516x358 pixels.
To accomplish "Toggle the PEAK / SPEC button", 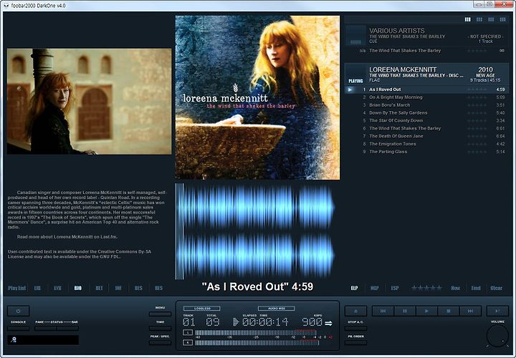I will [x=160, y=342].
